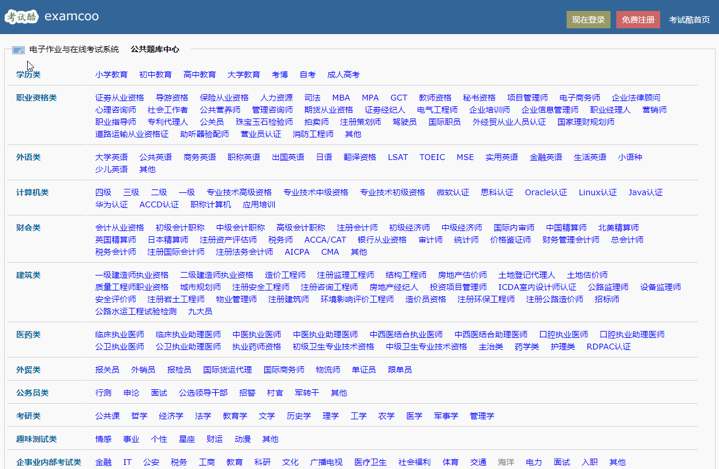The height and width of the screenshot is (469, 719).
Task: Click the examcoo logo icon
Action: (x=21, y=17)
